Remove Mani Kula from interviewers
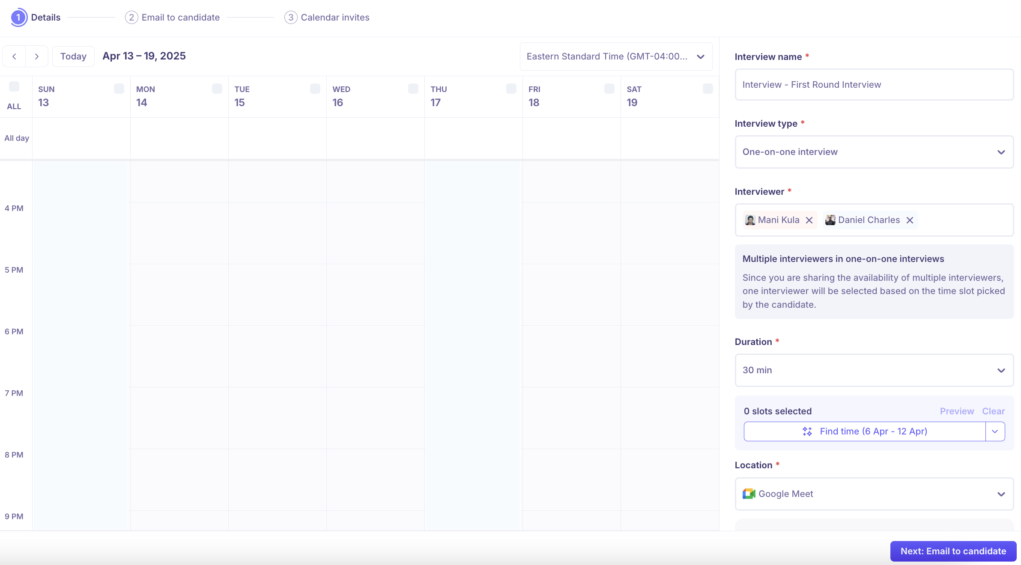 click(809, 220)
